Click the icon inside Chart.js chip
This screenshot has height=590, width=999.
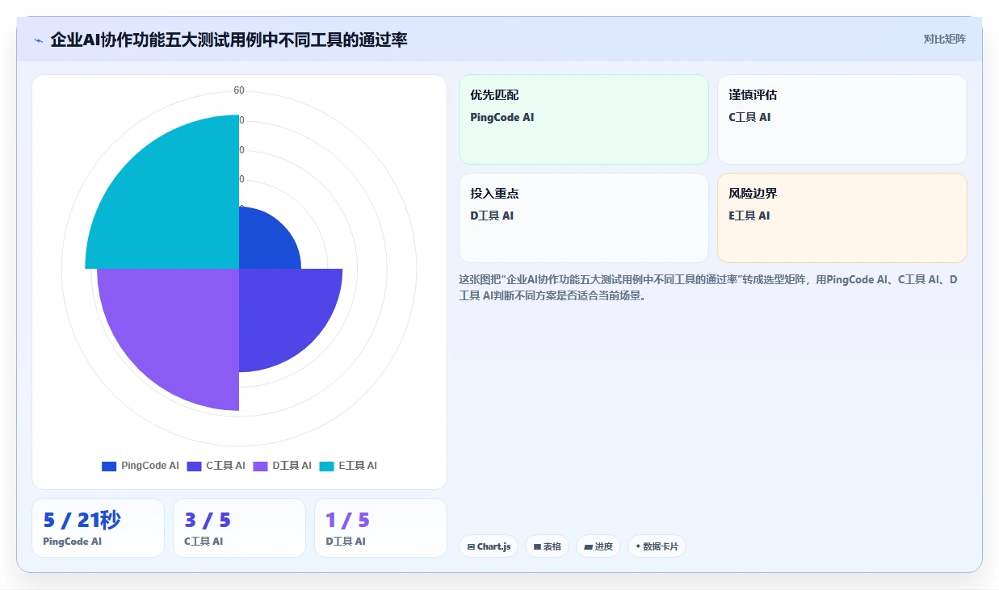coord(471,546)
